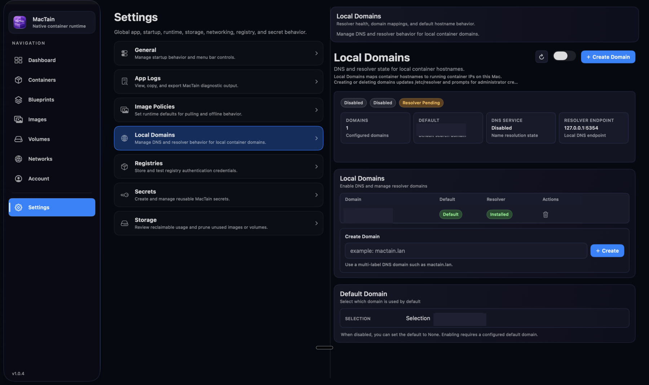Go to the Networks navigation item
Viewport: 649px width, 385px height.
coord(52,159)
